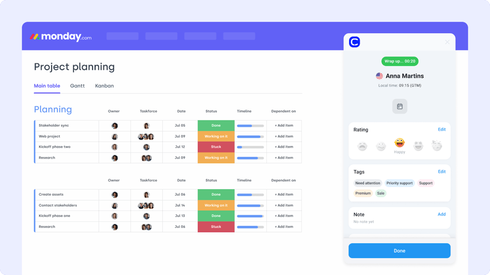Click Stakeholder sync timeline progress bar
Image resolution: width=490 pixels, height=275 pixels.
(x=250, y=126)
